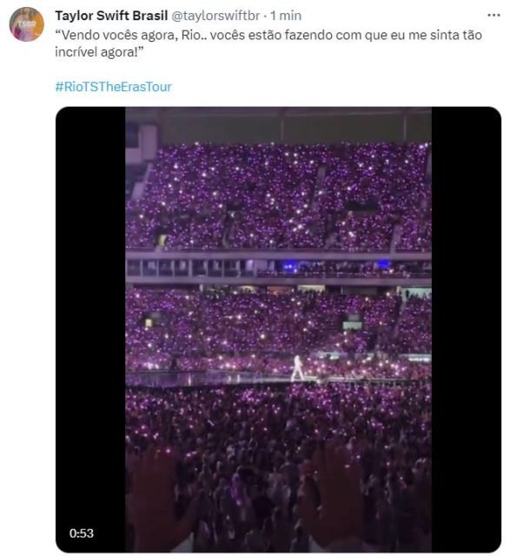Click the right black bar of the video

(x=466, y=329)
